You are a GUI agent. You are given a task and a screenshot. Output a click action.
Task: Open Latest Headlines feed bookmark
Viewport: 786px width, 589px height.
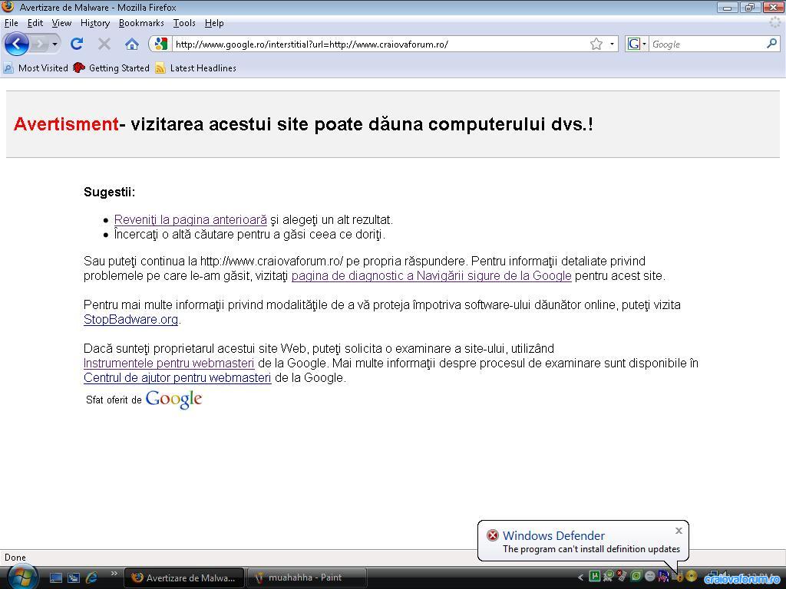(196, 68)
